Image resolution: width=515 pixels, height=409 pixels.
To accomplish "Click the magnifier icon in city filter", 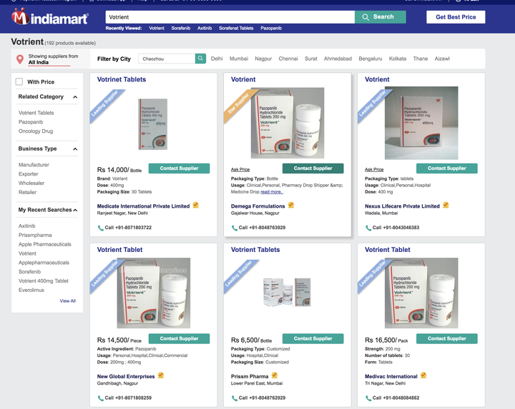I will pos(200,59).
